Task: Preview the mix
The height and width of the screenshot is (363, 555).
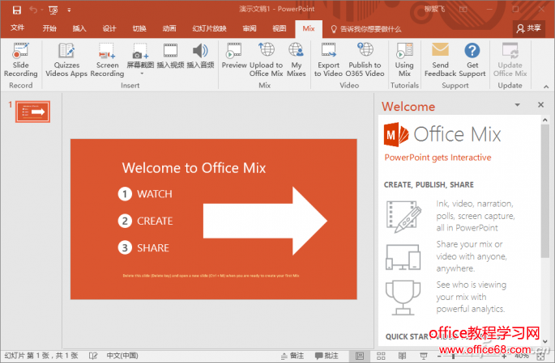Action: pyautogui.click(x=234, y=56)
